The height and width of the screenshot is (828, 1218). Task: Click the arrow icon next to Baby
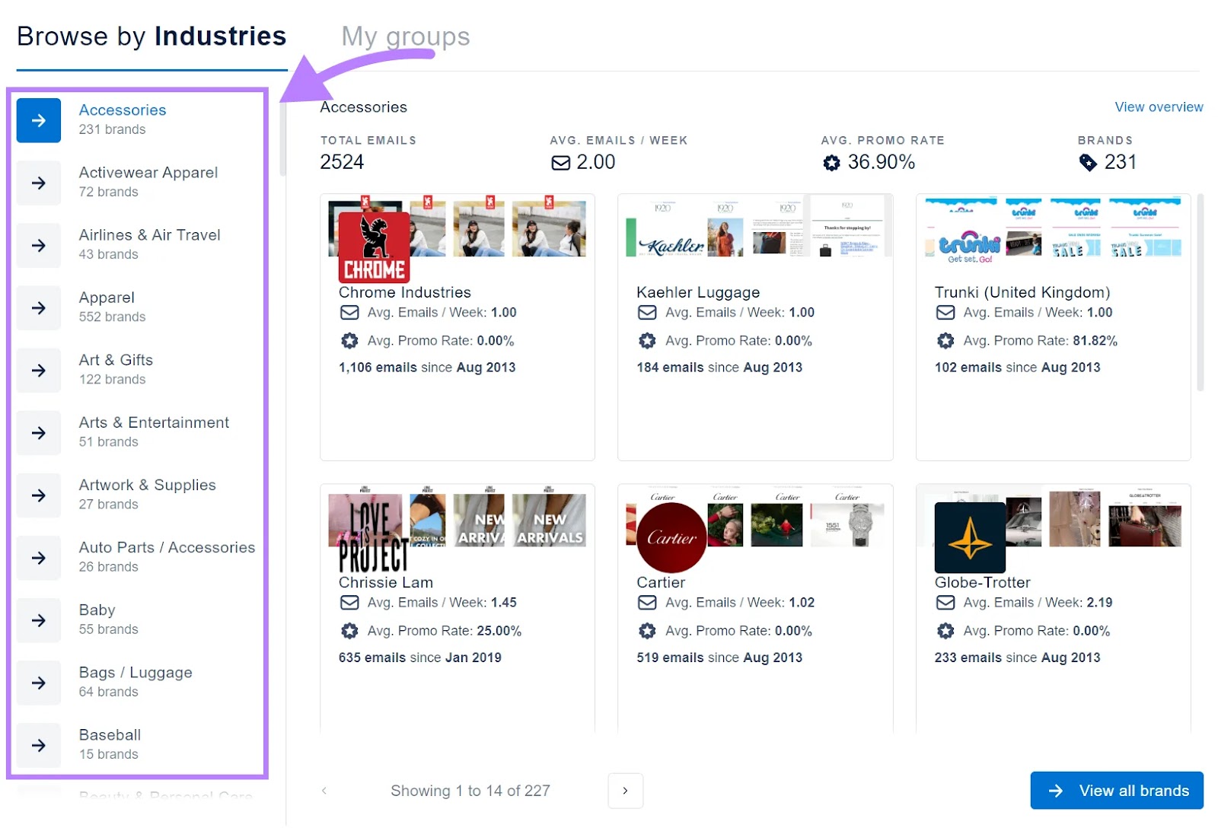tap(38, 619)
